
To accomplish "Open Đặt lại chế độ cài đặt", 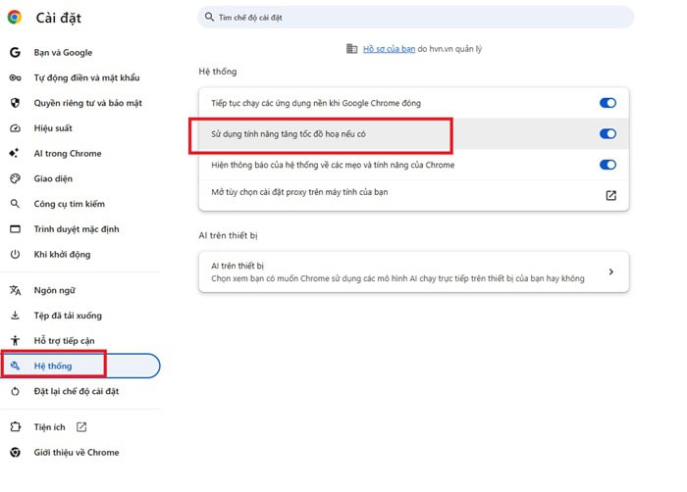I will (77, 391).
